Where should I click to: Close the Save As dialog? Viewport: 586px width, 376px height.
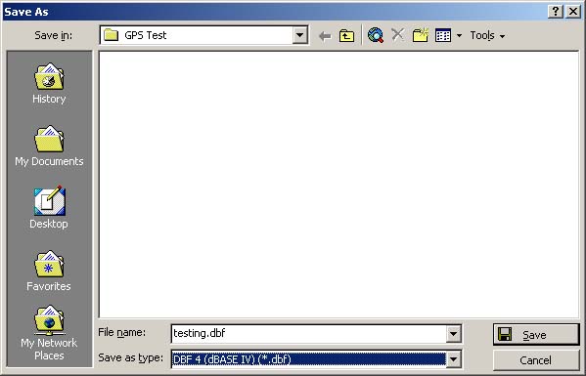(573, 12)
